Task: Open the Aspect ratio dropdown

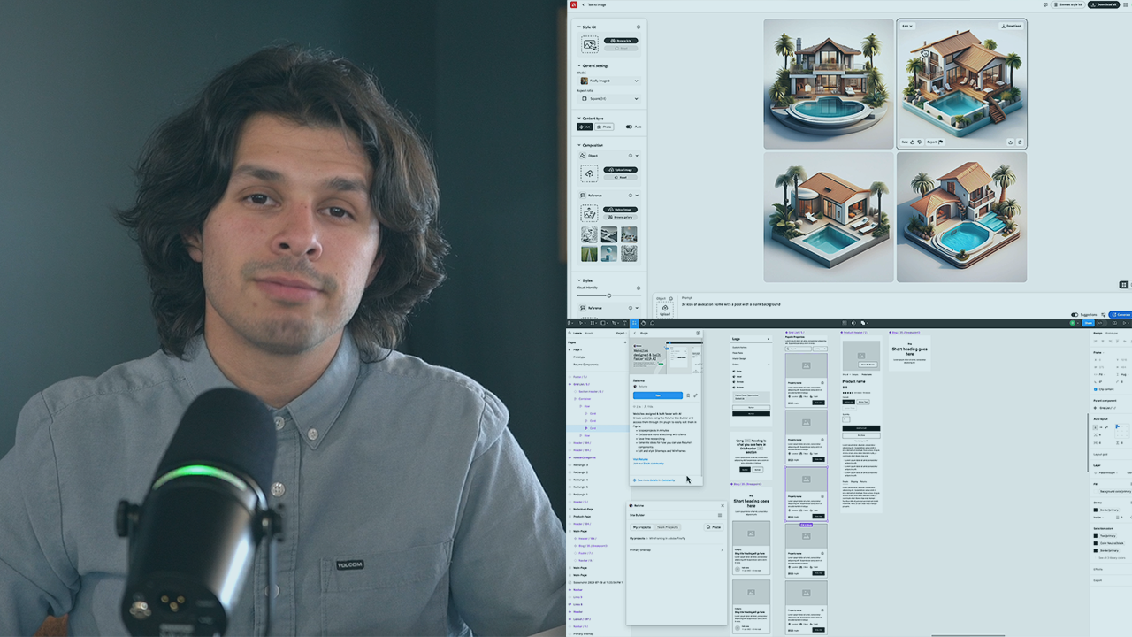Action: (x=608, y=98)
